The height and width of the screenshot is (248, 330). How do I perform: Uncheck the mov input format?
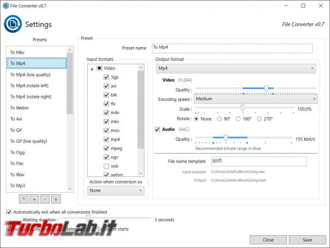click(106, 130)
